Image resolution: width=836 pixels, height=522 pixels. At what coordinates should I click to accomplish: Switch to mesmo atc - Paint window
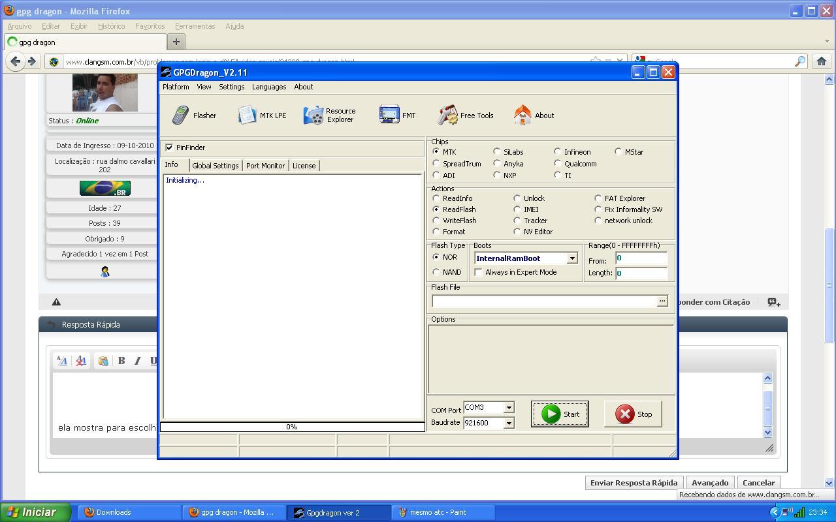[443, 512]
